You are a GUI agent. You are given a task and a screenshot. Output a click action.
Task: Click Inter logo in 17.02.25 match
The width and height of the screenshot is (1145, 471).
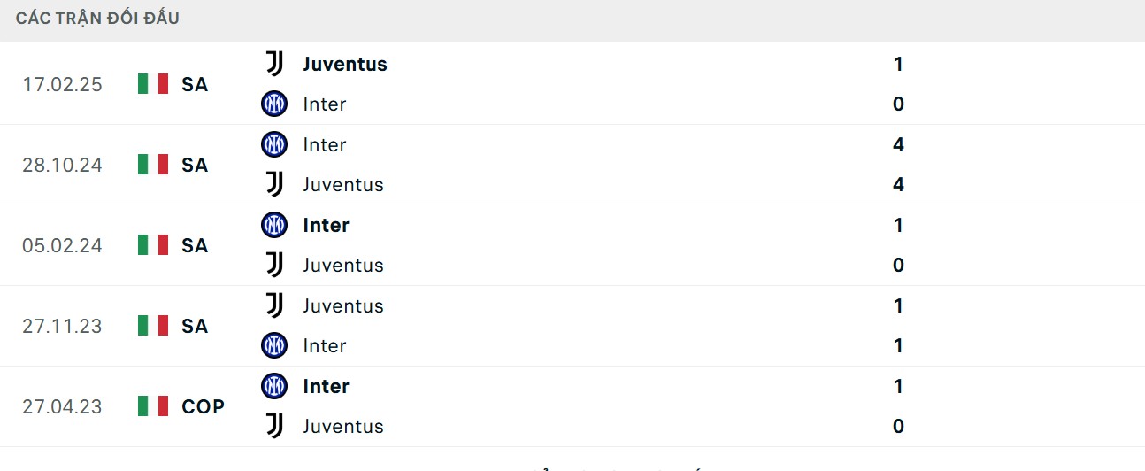(274, 104)
